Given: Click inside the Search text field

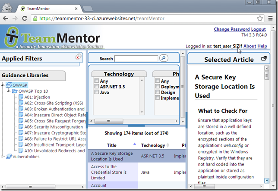Looking at the screenshot, I should click(136, 58).
